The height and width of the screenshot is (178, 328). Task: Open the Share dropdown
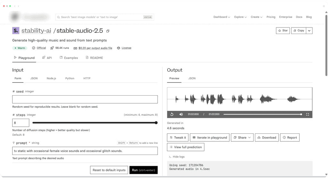[x=242, y=138]
